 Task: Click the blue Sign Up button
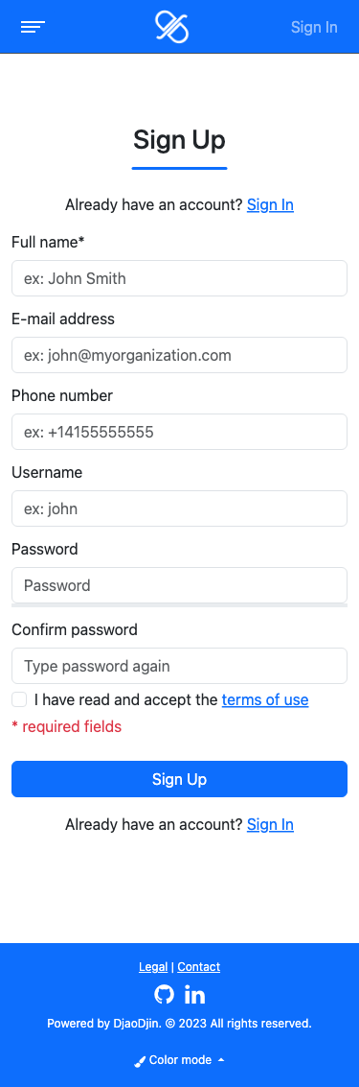point(179,779)
